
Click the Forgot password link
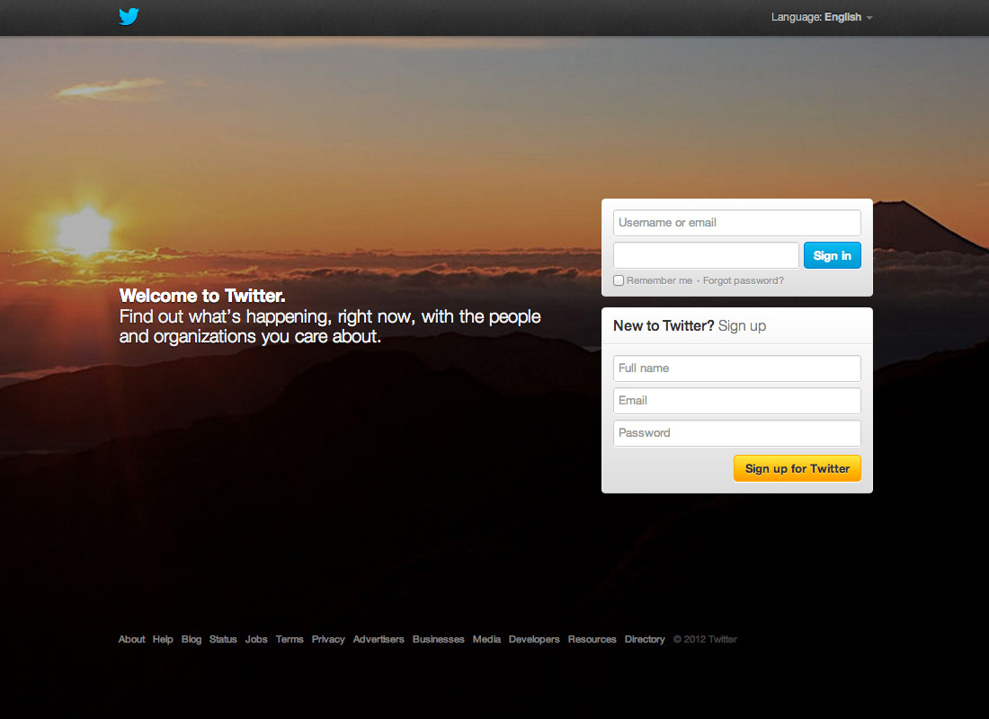[x=743, y=280]
